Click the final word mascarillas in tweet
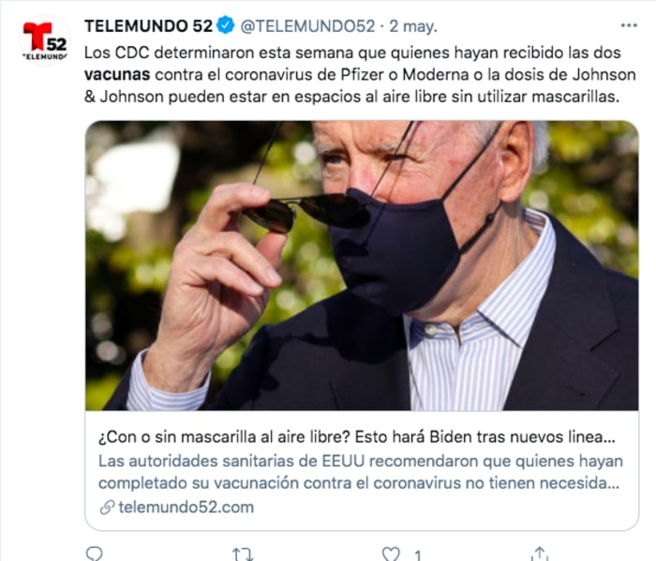This screenshot has height=561, width=656. tap(575, 98)
